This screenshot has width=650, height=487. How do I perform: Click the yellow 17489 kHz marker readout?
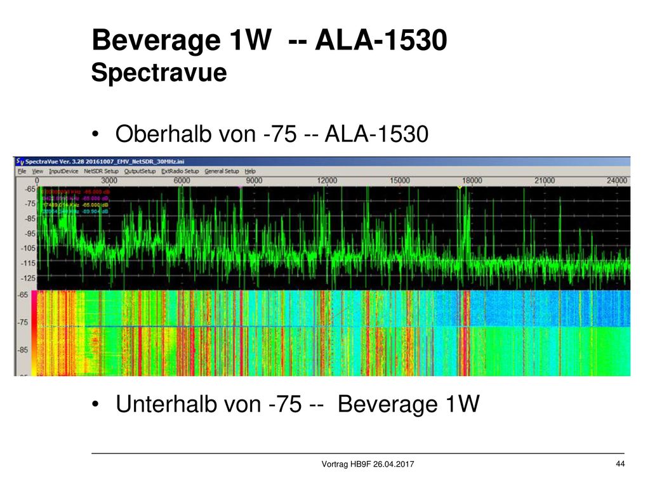pyautogui.click(x=75, y=205)
